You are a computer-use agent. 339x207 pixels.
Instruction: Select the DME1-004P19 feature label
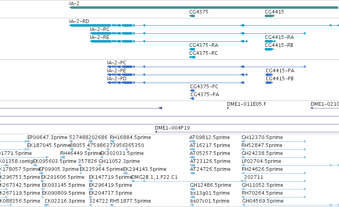click(x=172, y=128)
